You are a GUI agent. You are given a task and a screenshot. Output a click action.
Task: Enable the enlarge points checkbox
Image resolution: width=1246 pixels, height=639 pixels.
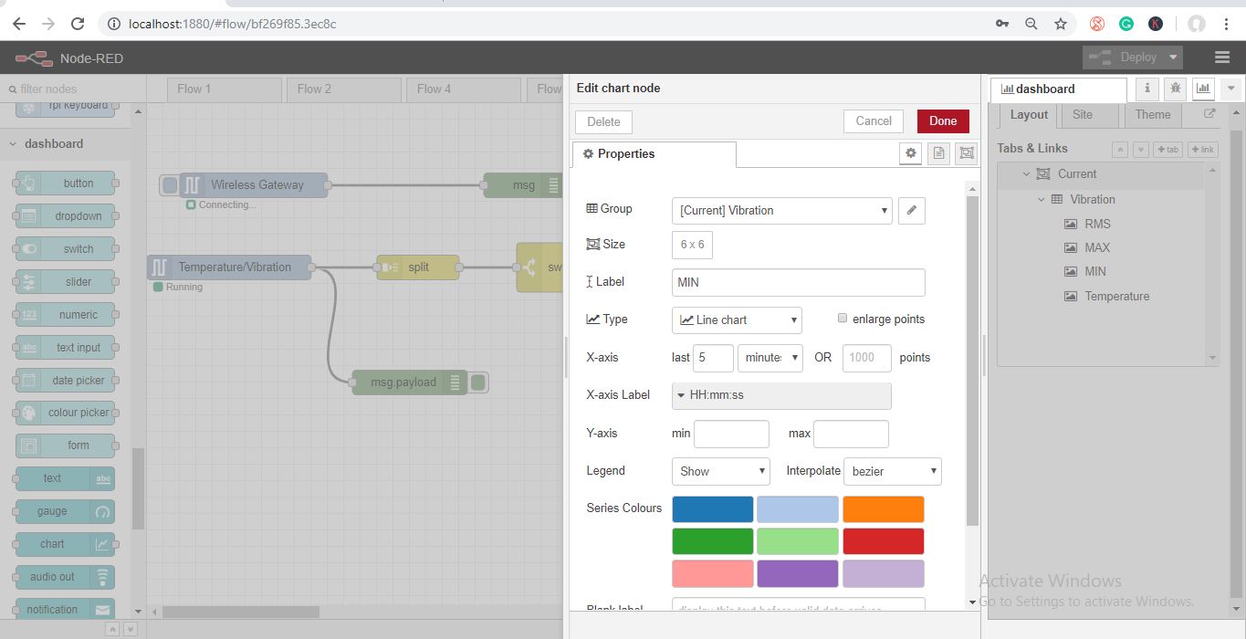coord(843,319)
